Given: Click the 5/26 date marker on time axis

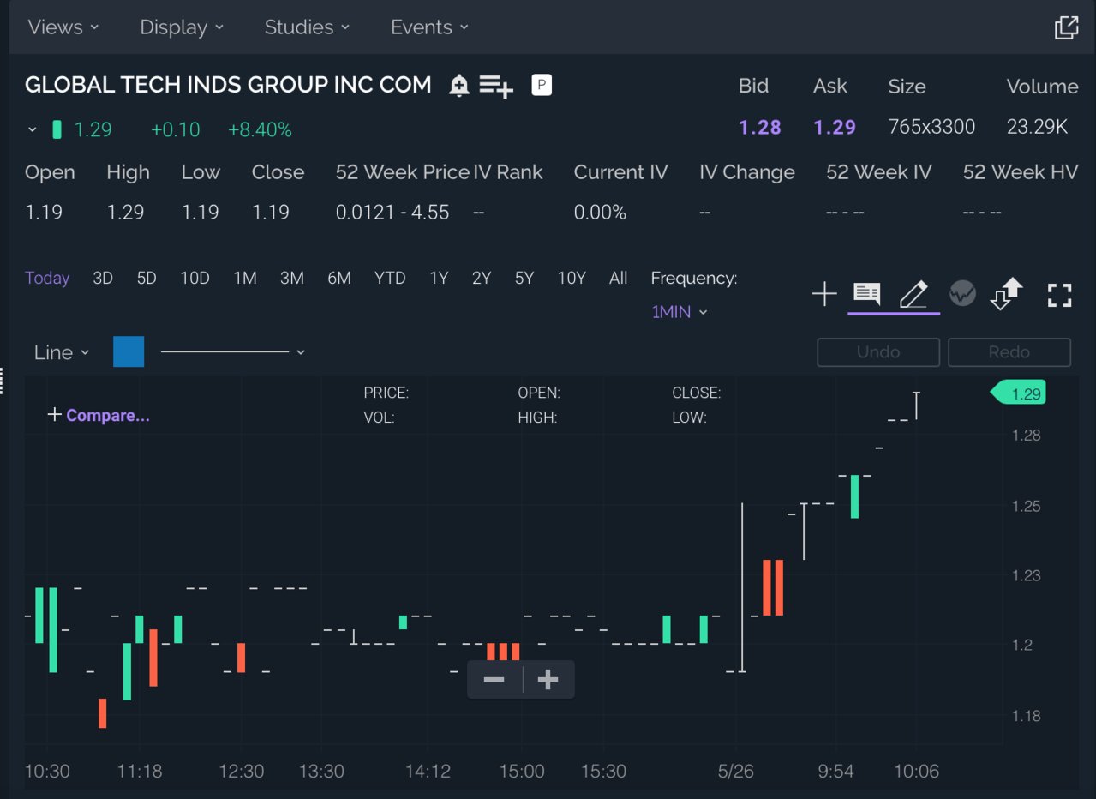Looking at the screenshot, I should tap(736, 772).
